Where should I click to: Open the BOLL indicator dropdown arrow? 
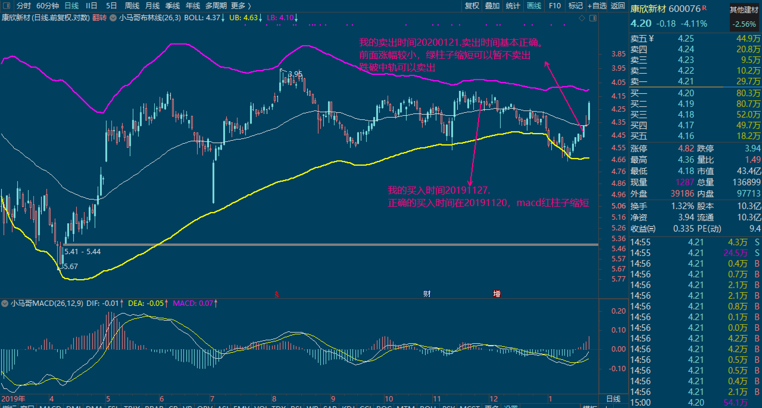[113, 18]
